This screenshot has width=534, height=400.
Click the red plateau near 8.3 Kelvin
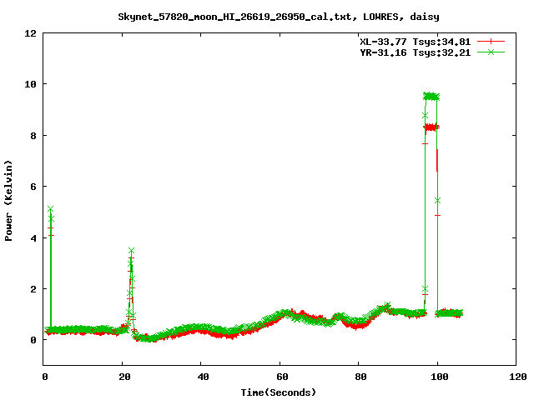[x=431, y=127]
